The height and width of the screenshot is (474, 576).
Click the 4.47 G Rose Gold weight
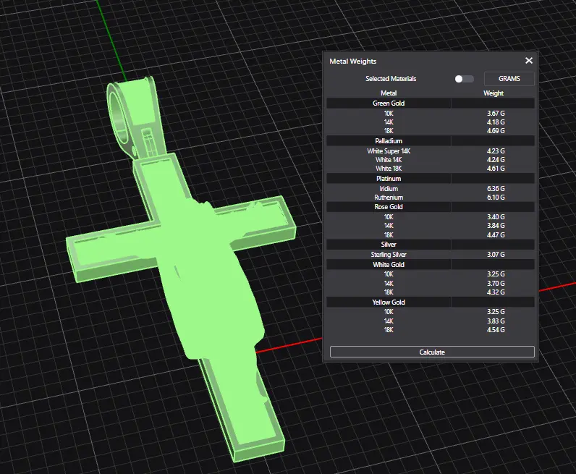[x=496, y=234]
